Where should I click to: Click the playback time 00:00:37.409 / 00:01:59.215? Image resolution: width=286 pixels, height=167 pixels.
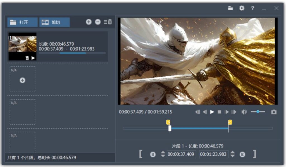(x=146, y=112)
